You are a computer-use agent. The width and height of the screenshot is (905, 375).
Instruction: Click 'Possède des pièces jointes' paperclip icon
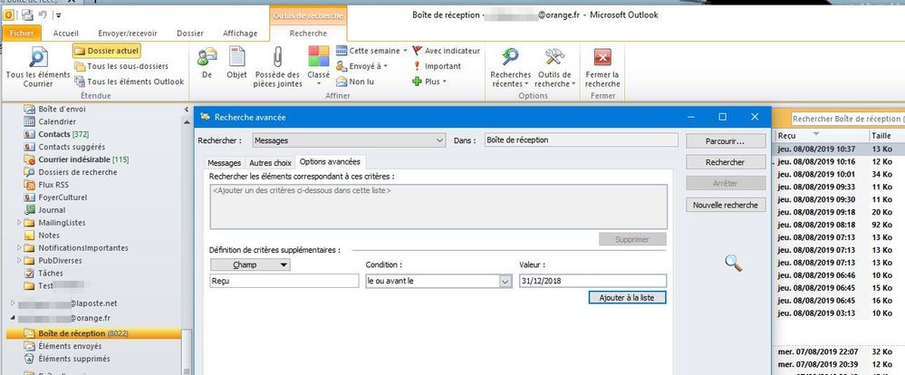[x=278, y=57]
